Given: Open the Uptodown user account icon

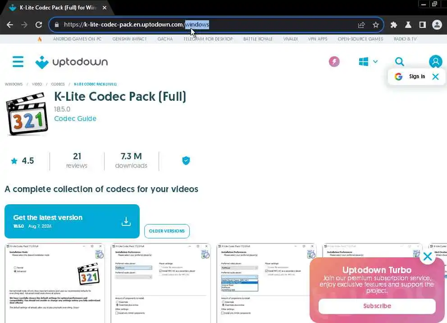Looking at the screenshot, I should [x=435, y=62].
